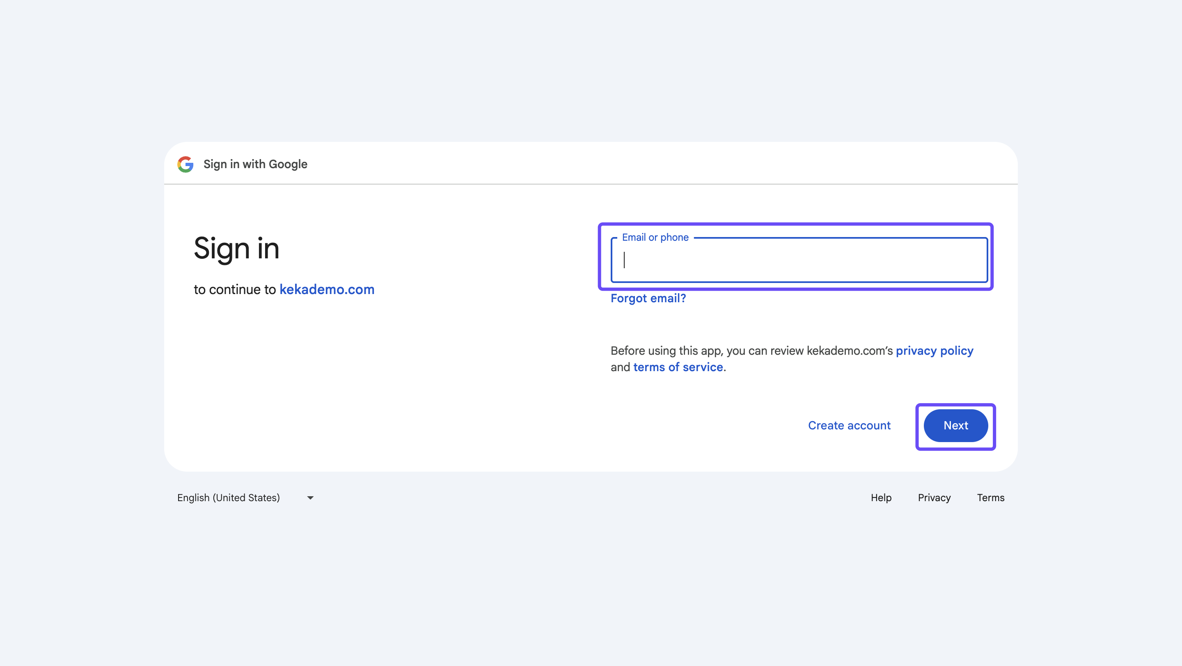Click the 'to continue to' text
The image size is (1182, 666).
[234, 290]
